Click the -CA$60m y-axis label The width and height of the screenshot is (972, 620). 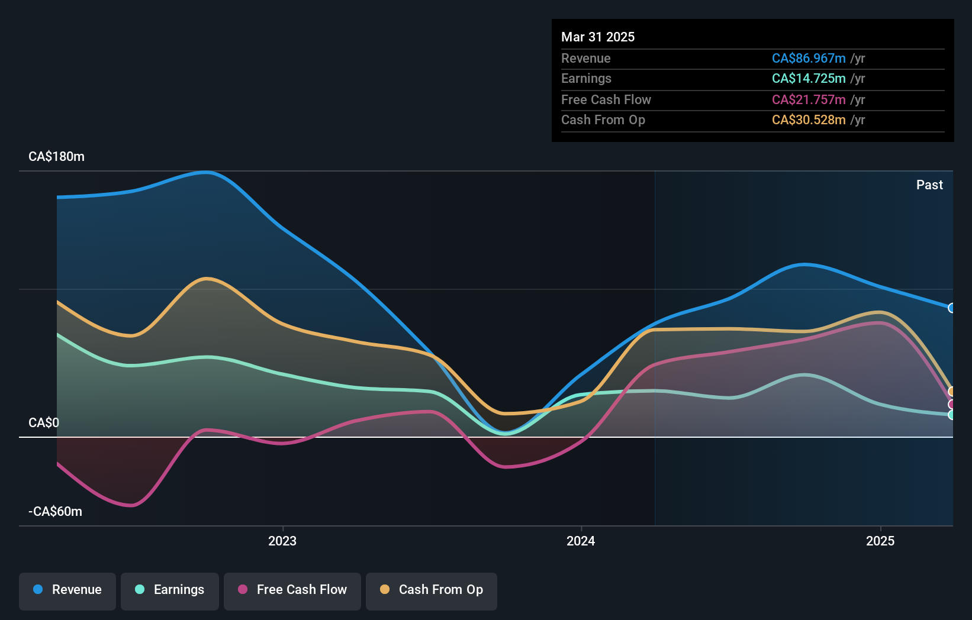click(56, 511)
